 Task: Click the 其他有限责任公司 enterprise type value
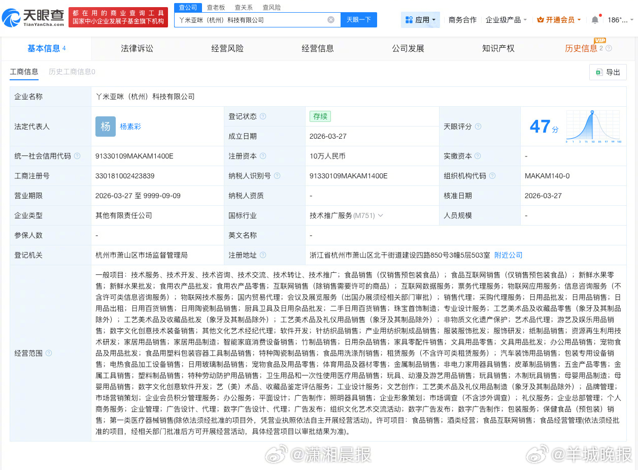(124, 215)
